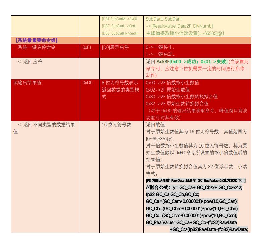The height and width of the screenshot is (236, 254).
Task: Click the [D0]表示启停 cell
Action: (115, 47)
